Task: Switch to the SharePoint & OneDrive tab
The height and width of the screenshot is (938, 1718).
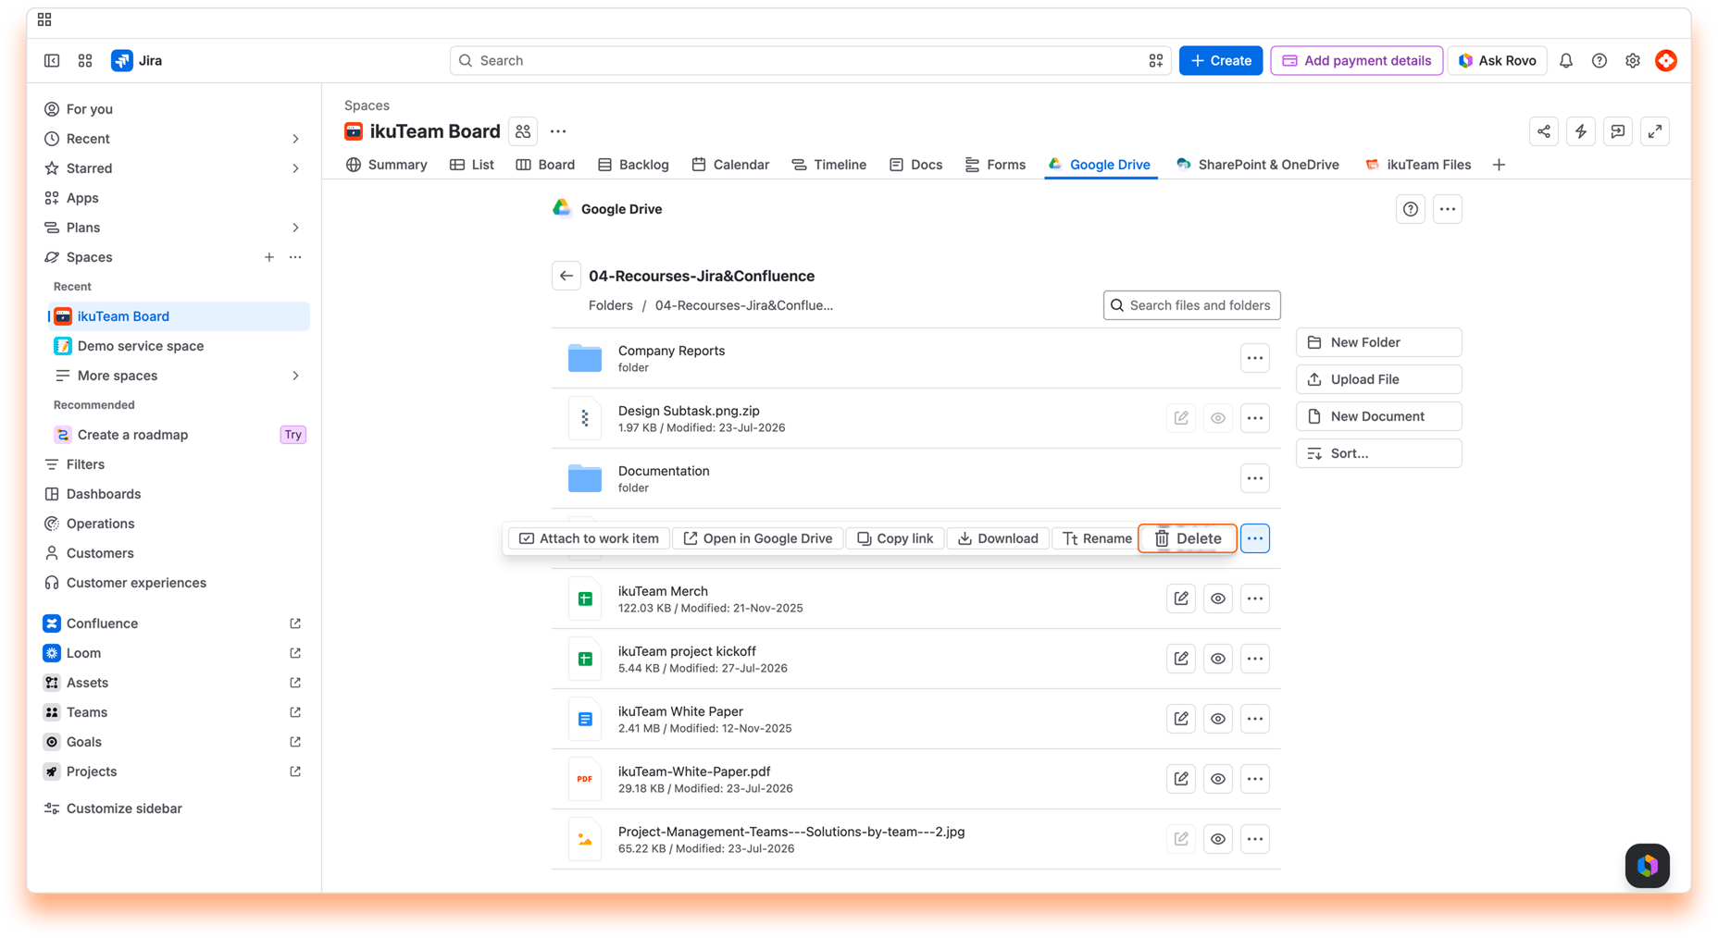Action: 1257,165
